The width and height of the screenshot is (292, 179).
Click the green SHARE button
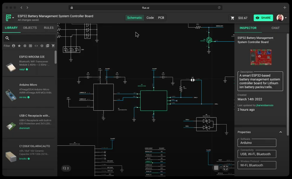tap(263, 18)
